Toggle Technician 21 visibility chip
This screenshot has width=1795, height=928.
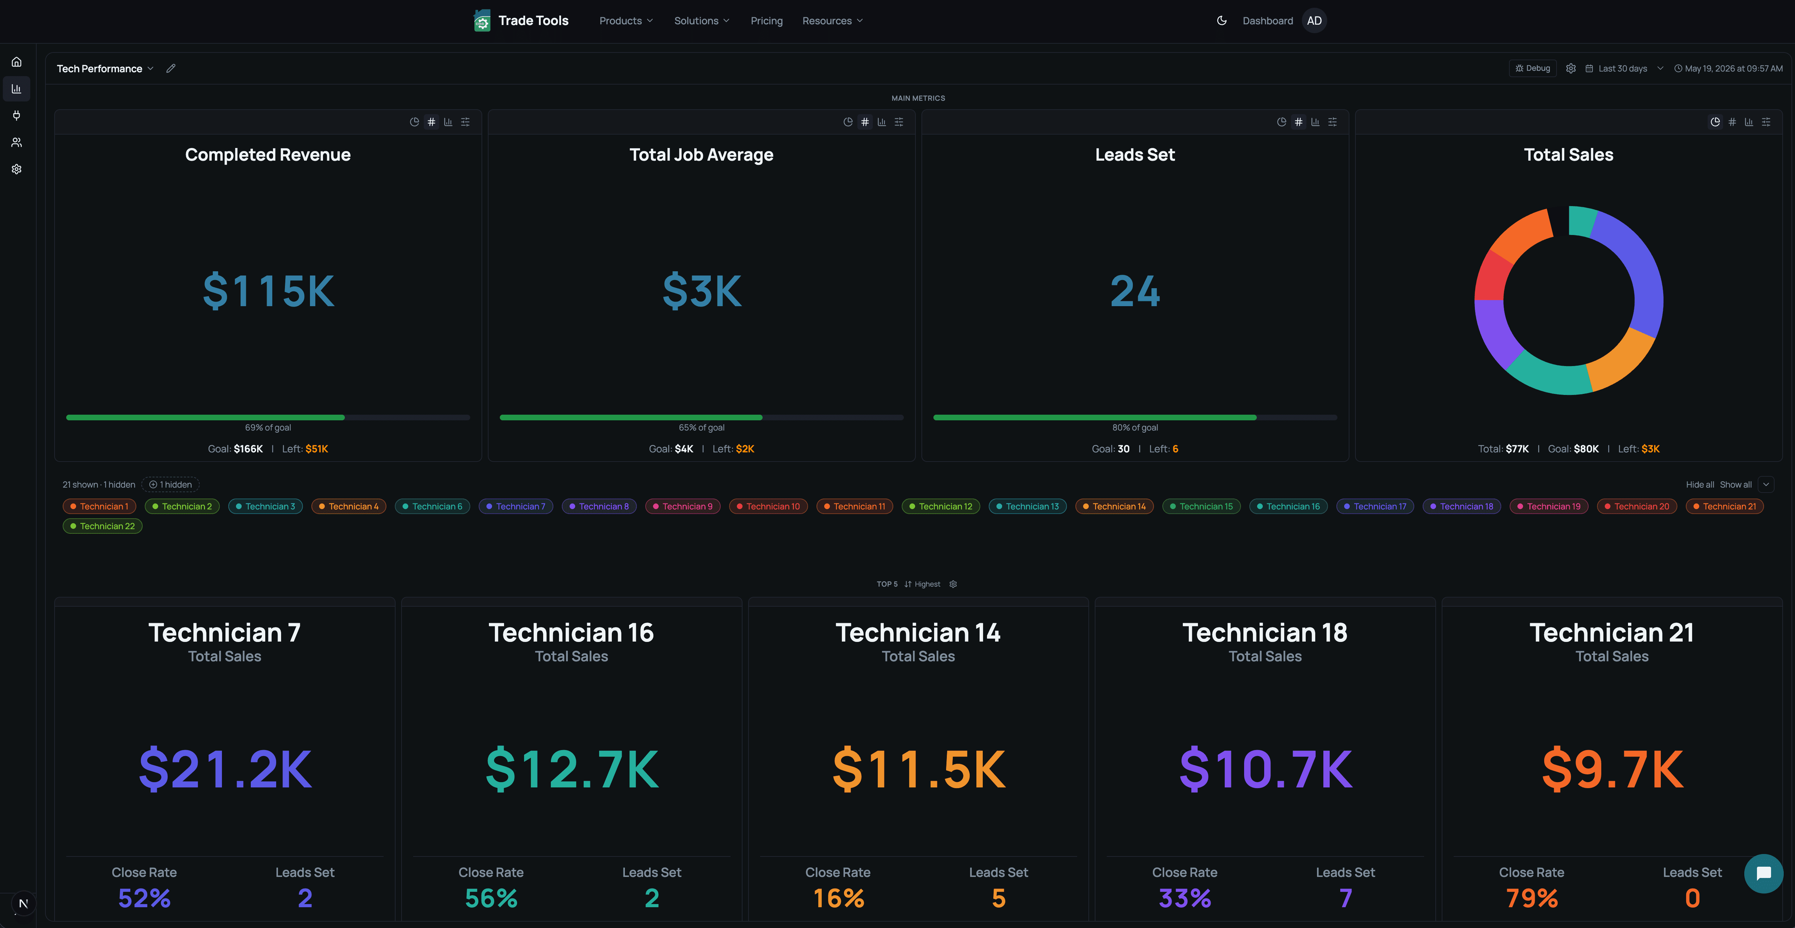point(1725,506)
